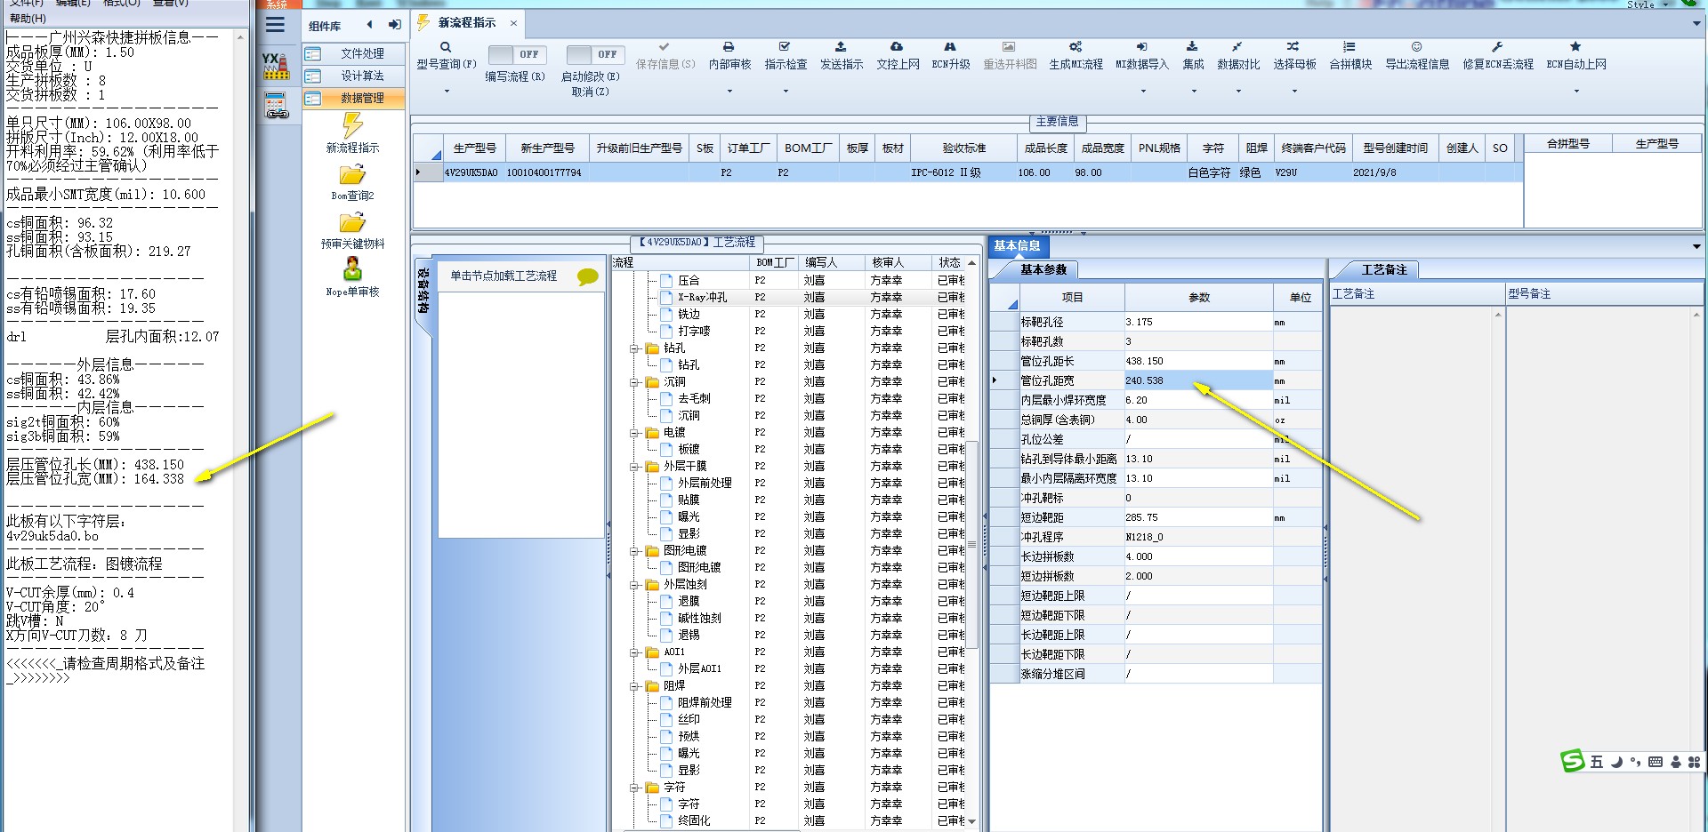
Task: Click the YX factory icon in sidebar
Action: coord(277,66)
